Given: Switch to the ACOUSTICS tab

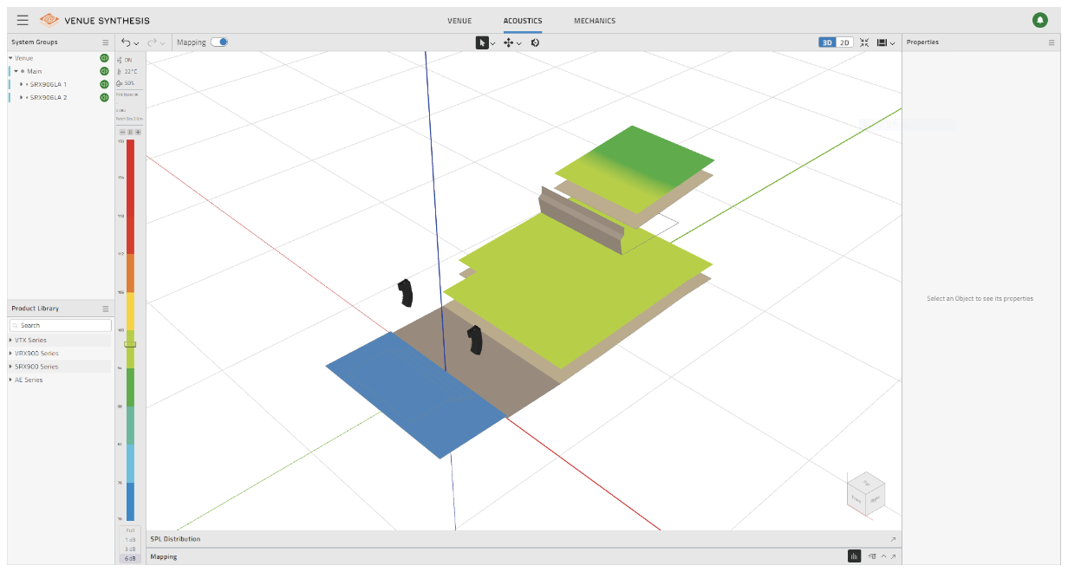Looking at the screenshot, I should 523,21.
